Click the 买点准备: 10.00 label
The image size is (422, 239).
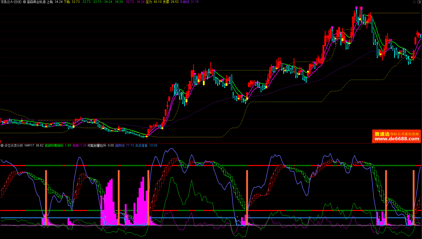tap(146, 145)
